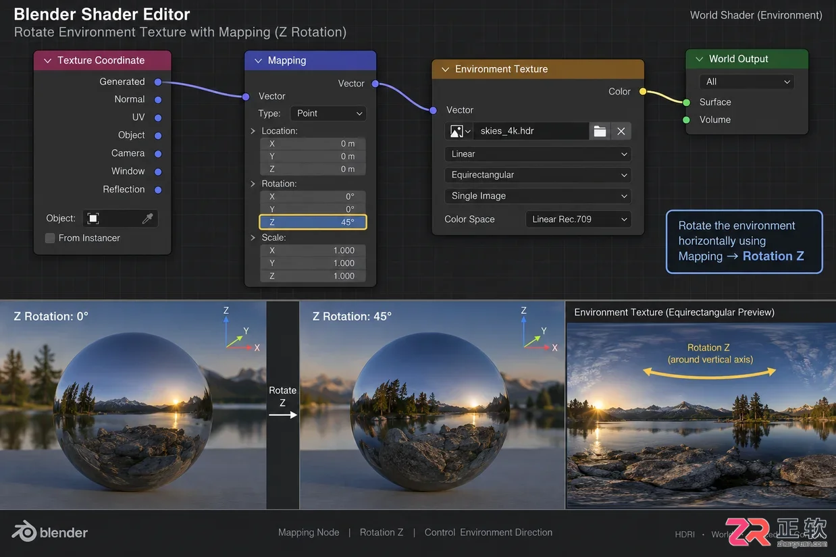Expand the Rotation section arrow
Viewport: 836px width, 557px height.
[x=253, y=184]
